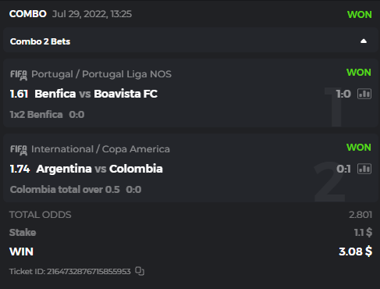Click the 1.61 odds value
Image resolution: width=380 pixels, height=289 pixels.
point(19,94)
